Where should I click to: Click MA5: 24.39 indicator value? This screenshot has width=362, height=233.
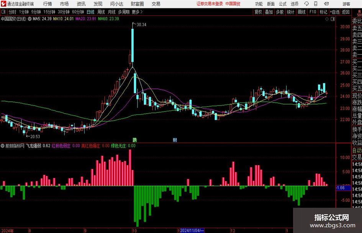(42, 19)
